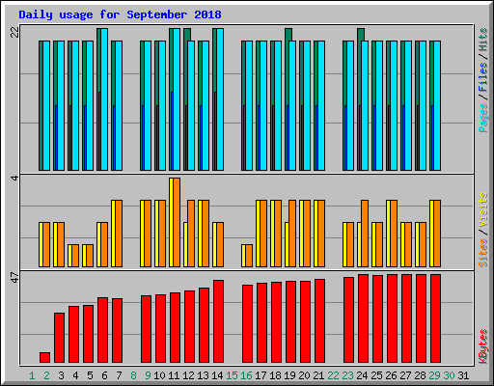The image size is (494, 386).
Task: Click the y-axis value '22'
Action: (x=14, y=32)
